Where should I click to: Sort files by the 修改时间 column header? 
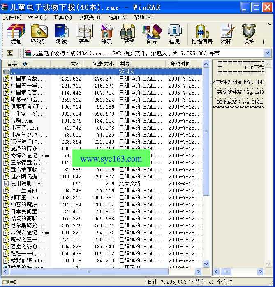180,64
